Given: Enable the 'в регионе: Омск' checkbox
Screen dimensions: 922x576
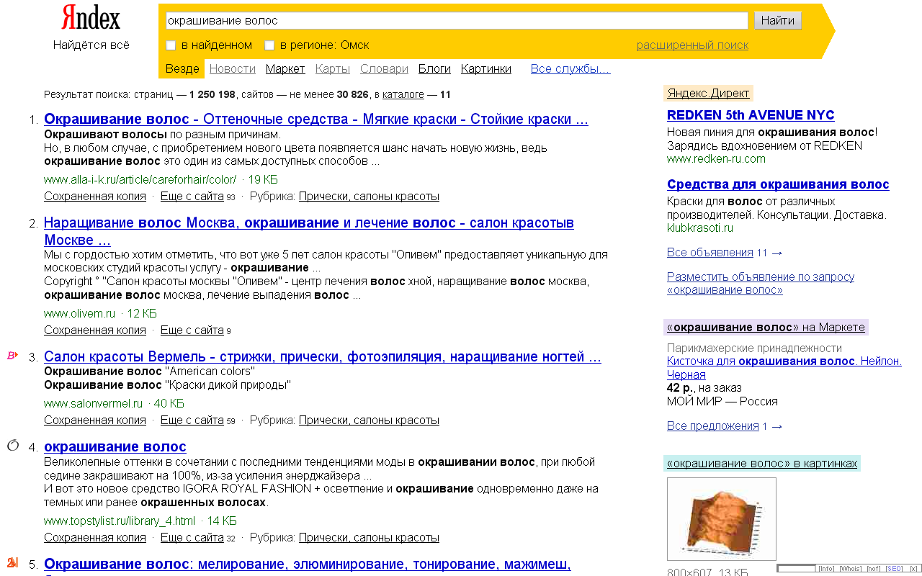Looking at the screenshot, I should (x=269, y=45).
